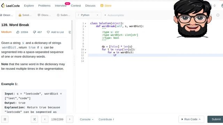The height and width of the screenshot is (125, 223).
Task: Click the dp = [False] * len(s) line
Action: (117, 47)
